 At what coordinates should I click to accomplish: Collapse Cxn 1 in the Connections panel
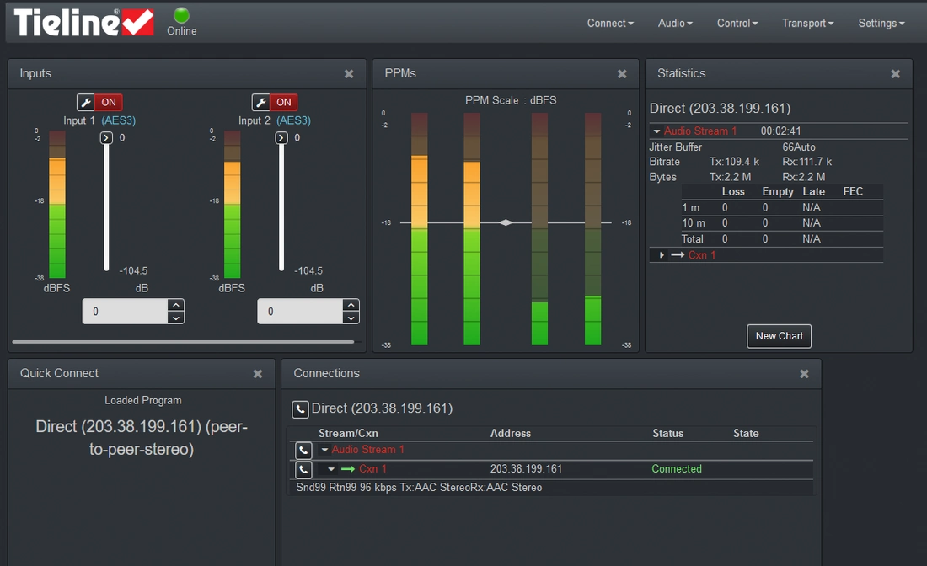pyautogui.click(x=331, y=469)
